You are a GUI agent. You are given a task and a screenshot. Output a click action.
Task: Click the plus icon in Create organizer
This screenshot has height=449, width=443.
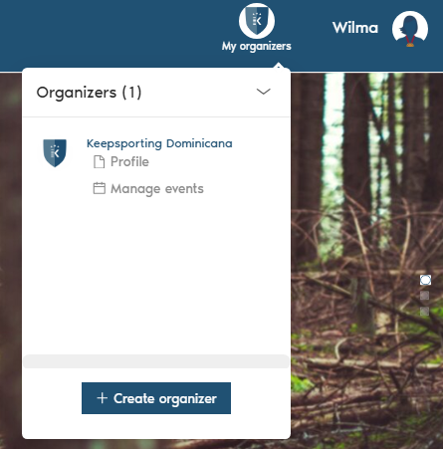click(x=103, y=398)
